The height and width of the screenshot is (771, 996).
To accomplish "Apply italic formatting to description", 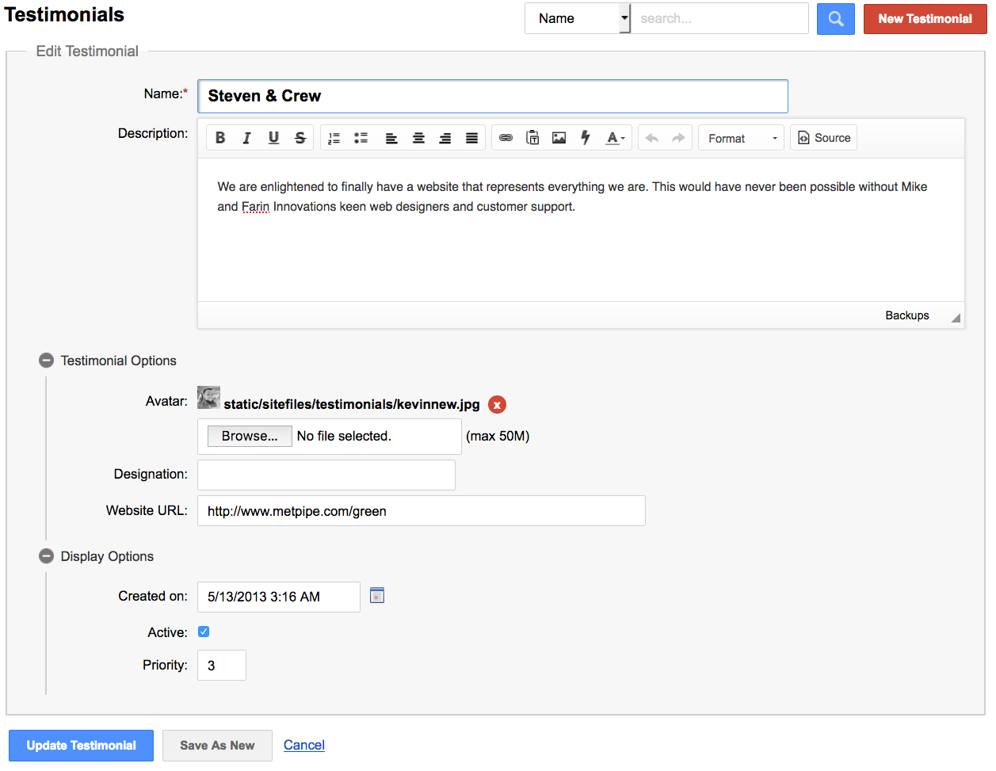I will [x=246, y=138].
